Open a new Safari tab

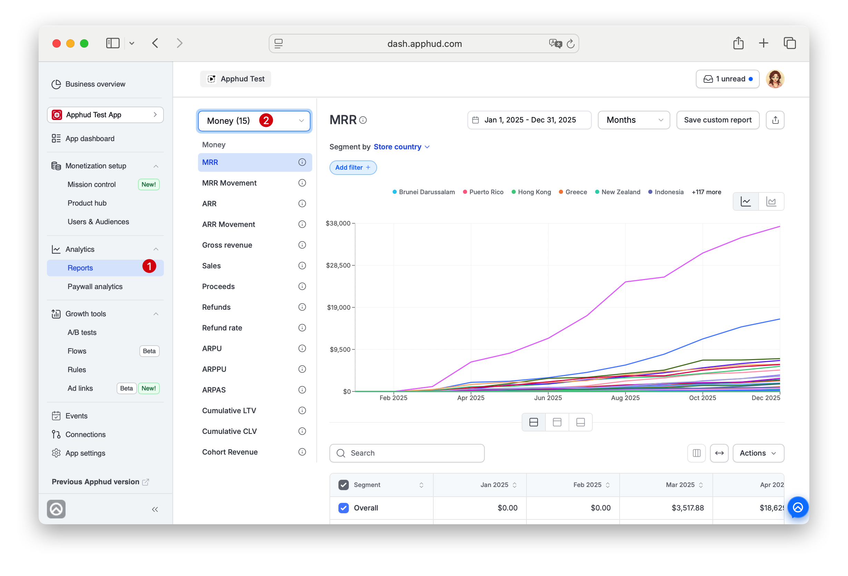click(x=763, y=43)
